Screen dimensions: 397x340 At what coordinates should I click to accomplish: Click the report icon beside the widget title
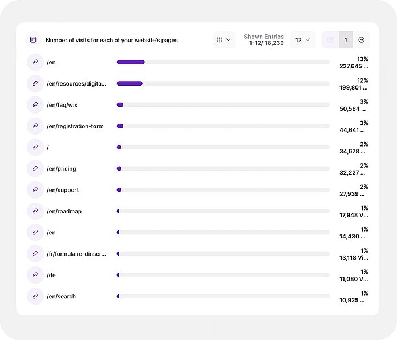click(x=34, y=40)
